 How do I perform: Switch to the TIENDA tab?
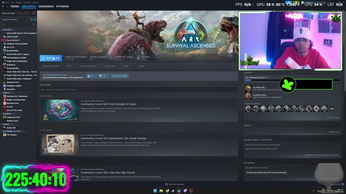[15, 6]
